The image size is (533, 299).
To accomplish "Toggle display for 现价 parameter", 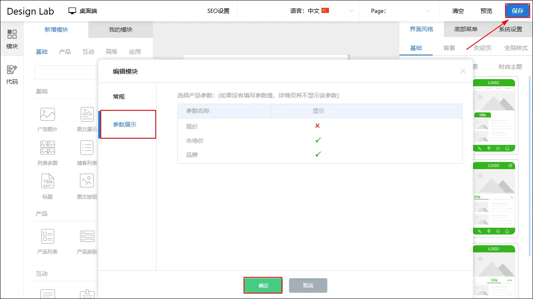I will point(318,126).
